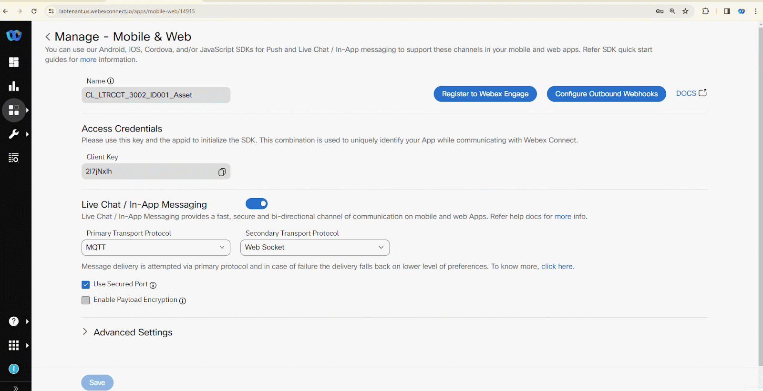This screenshot has height=391, width=763.
Task: Click the Client Key field
Action: click(x=156, y=171)
